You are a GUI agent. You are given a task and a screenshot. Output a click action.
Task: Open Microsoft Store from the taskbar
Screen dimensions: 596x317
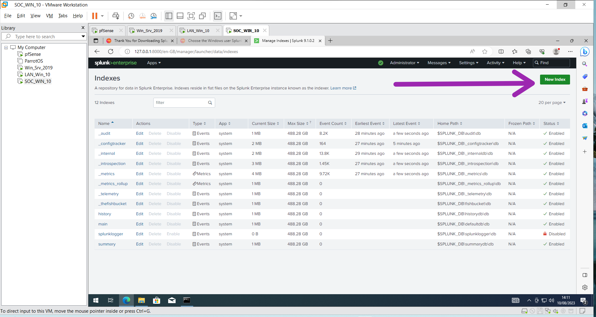point(156,300)
